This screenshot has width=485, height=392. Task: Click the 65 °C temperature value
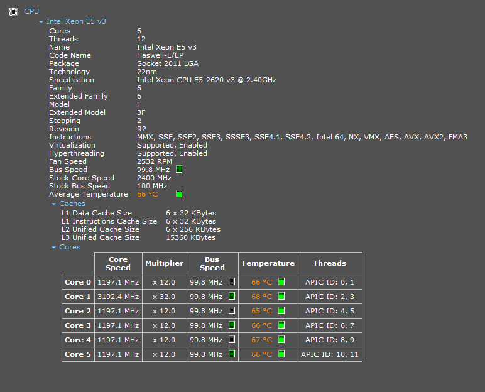262,311
